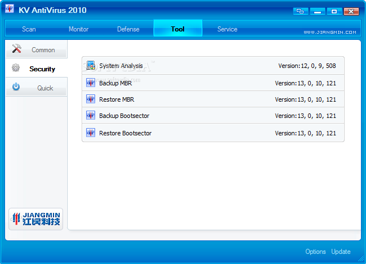
Task: Click the Restore Bootsector row icon
Action: point(91,133)
